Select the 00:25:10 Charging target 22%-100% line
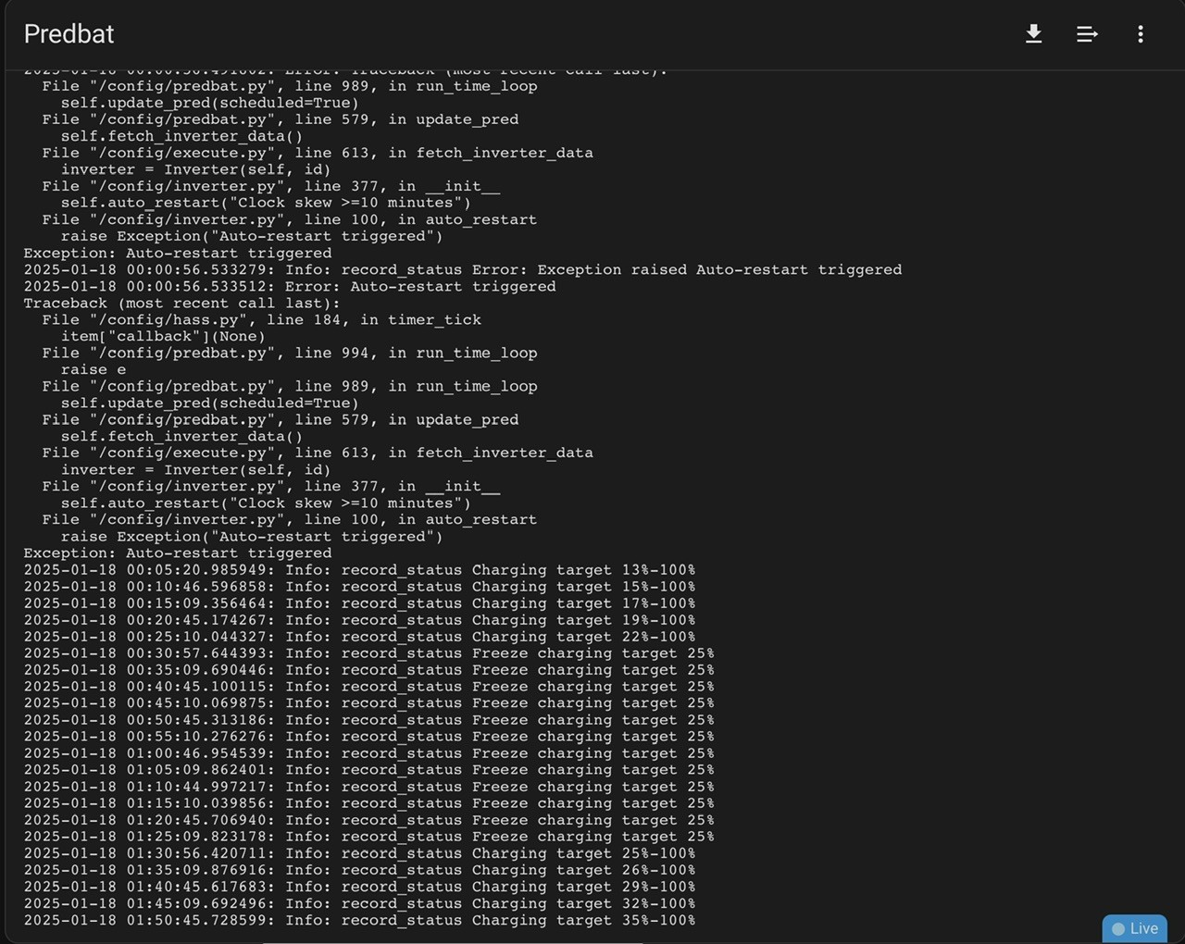This screenshot has width=1185, height=944. [359, 637]
